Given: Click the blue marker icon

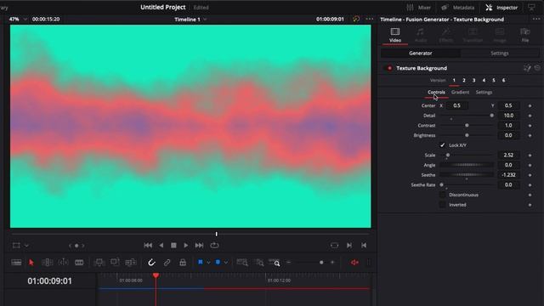Looking at the screenshot, I should 218,263.
